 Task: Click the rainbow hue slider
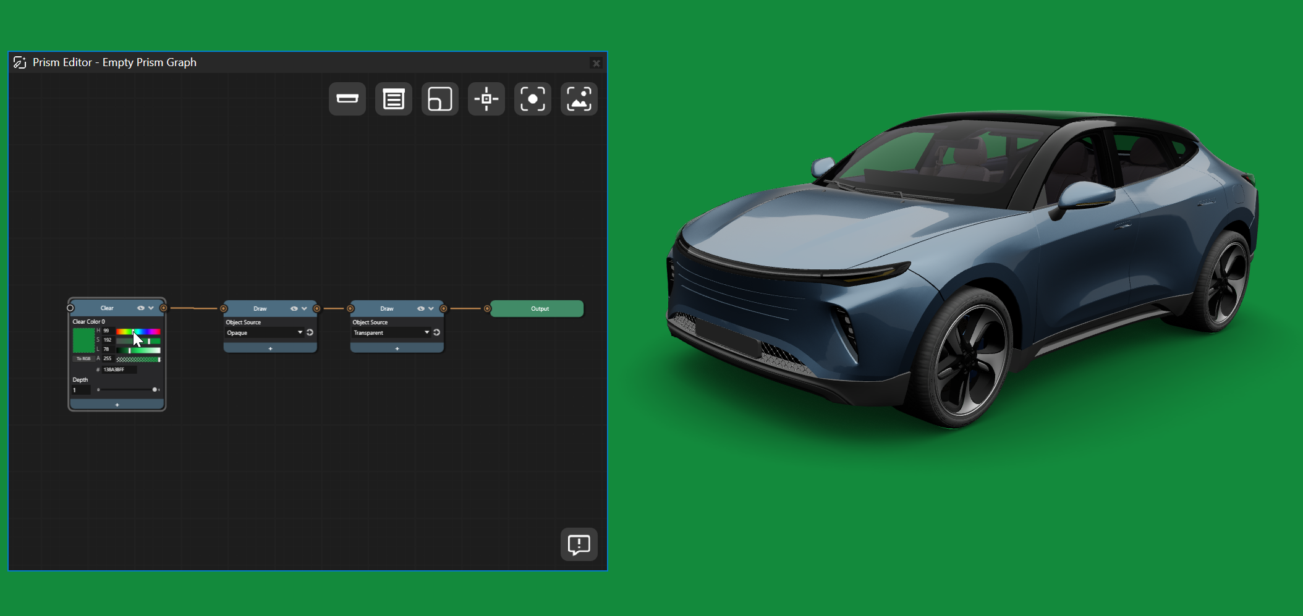[x=138, y=332]
